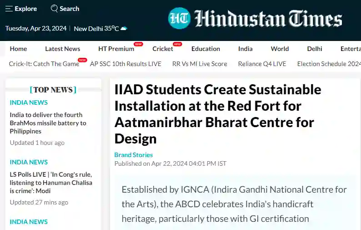
Task: Open Crick-It: Catch The Game link
Action: [x=44, y=64]
